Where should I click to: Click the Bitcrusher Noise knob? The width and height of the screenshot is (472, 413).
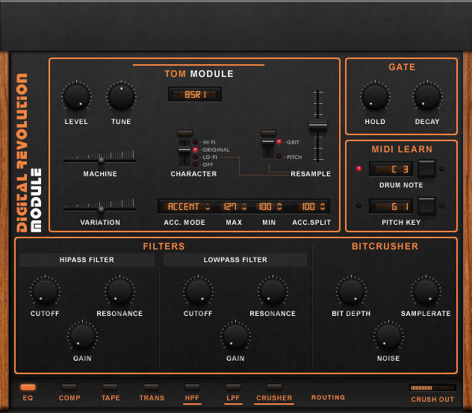point(388,335)
